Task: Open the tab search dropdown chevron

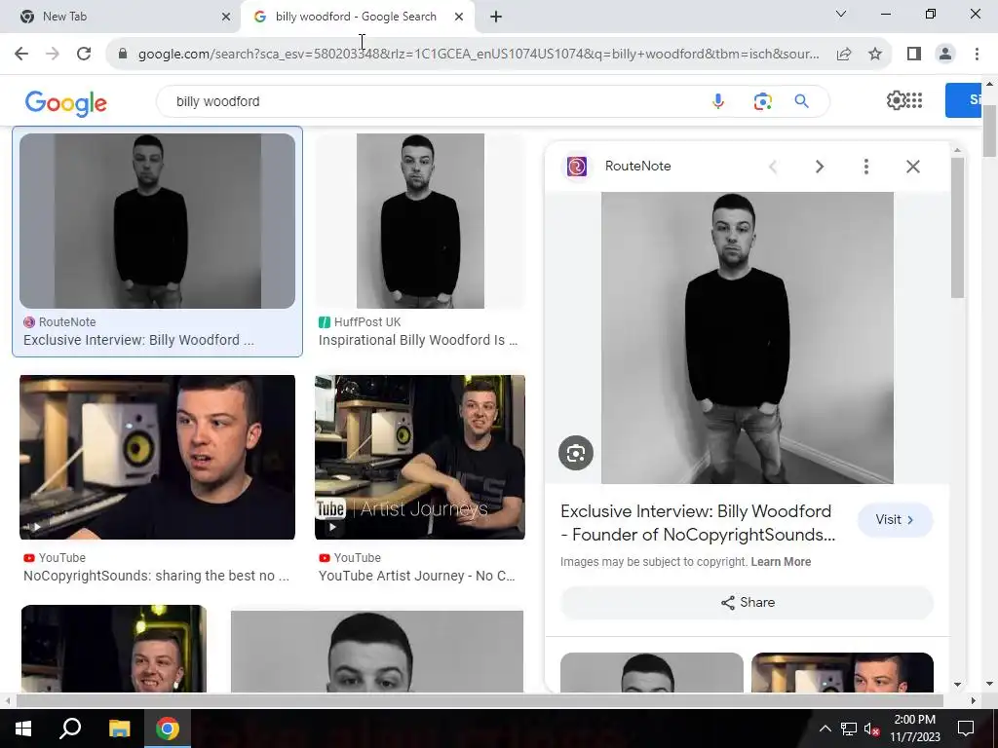Action: click(x=841, y=14)
